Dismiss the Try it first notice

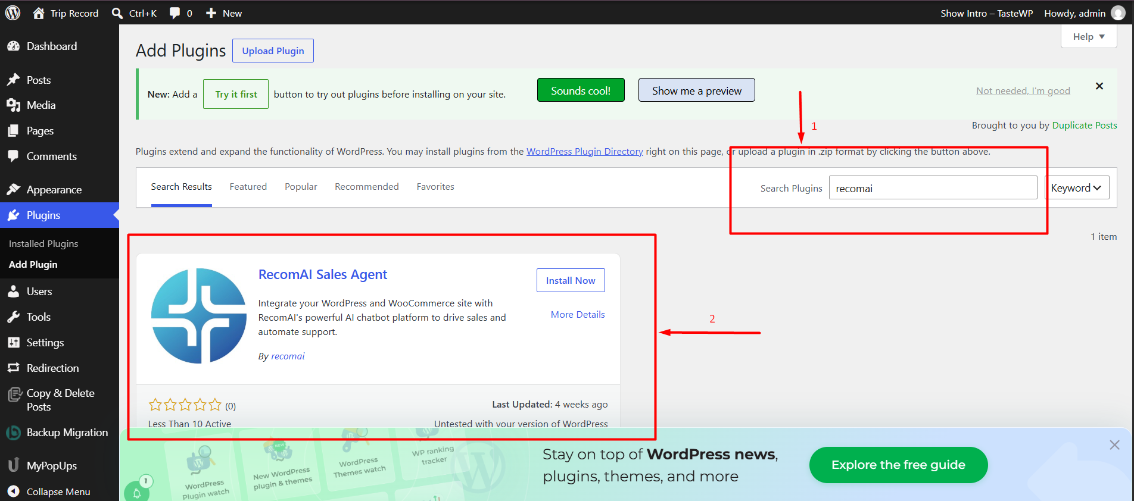click(1099, 86)
